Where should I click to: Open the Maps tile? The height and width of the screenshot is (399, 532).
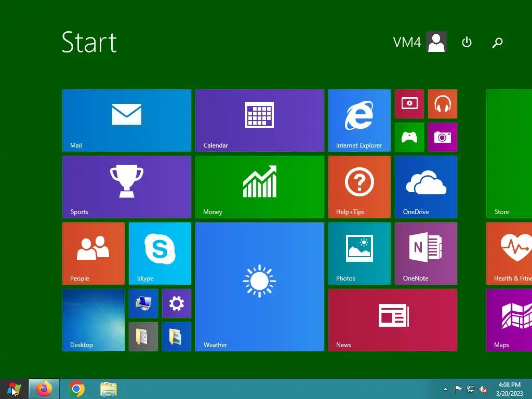click(x=509, y=320)
